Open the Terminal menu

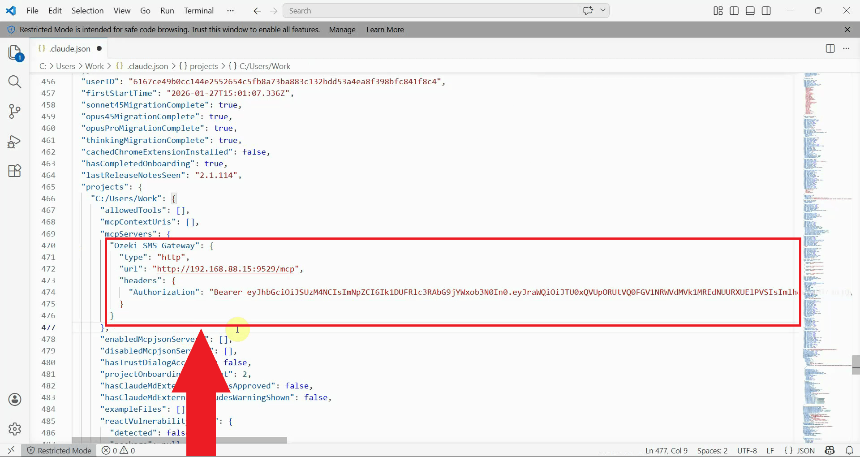click(199, 11)
